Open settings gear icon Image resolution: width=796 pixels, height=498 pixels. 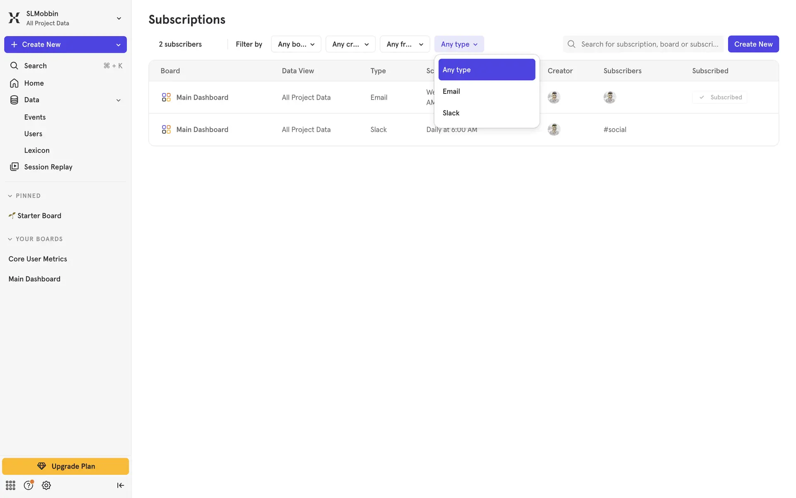46,485
